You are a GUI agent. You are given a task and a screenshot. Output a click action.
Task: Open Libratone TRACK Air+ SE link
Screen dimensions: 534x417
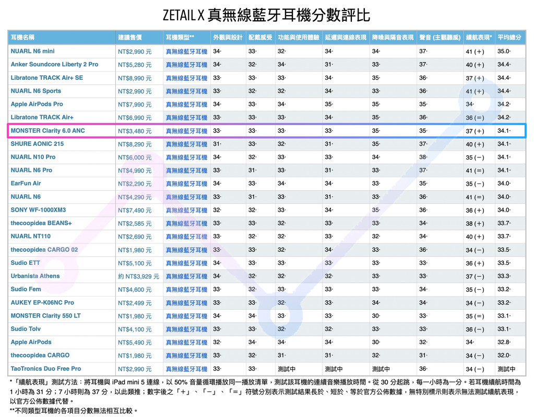coord(46,78)
